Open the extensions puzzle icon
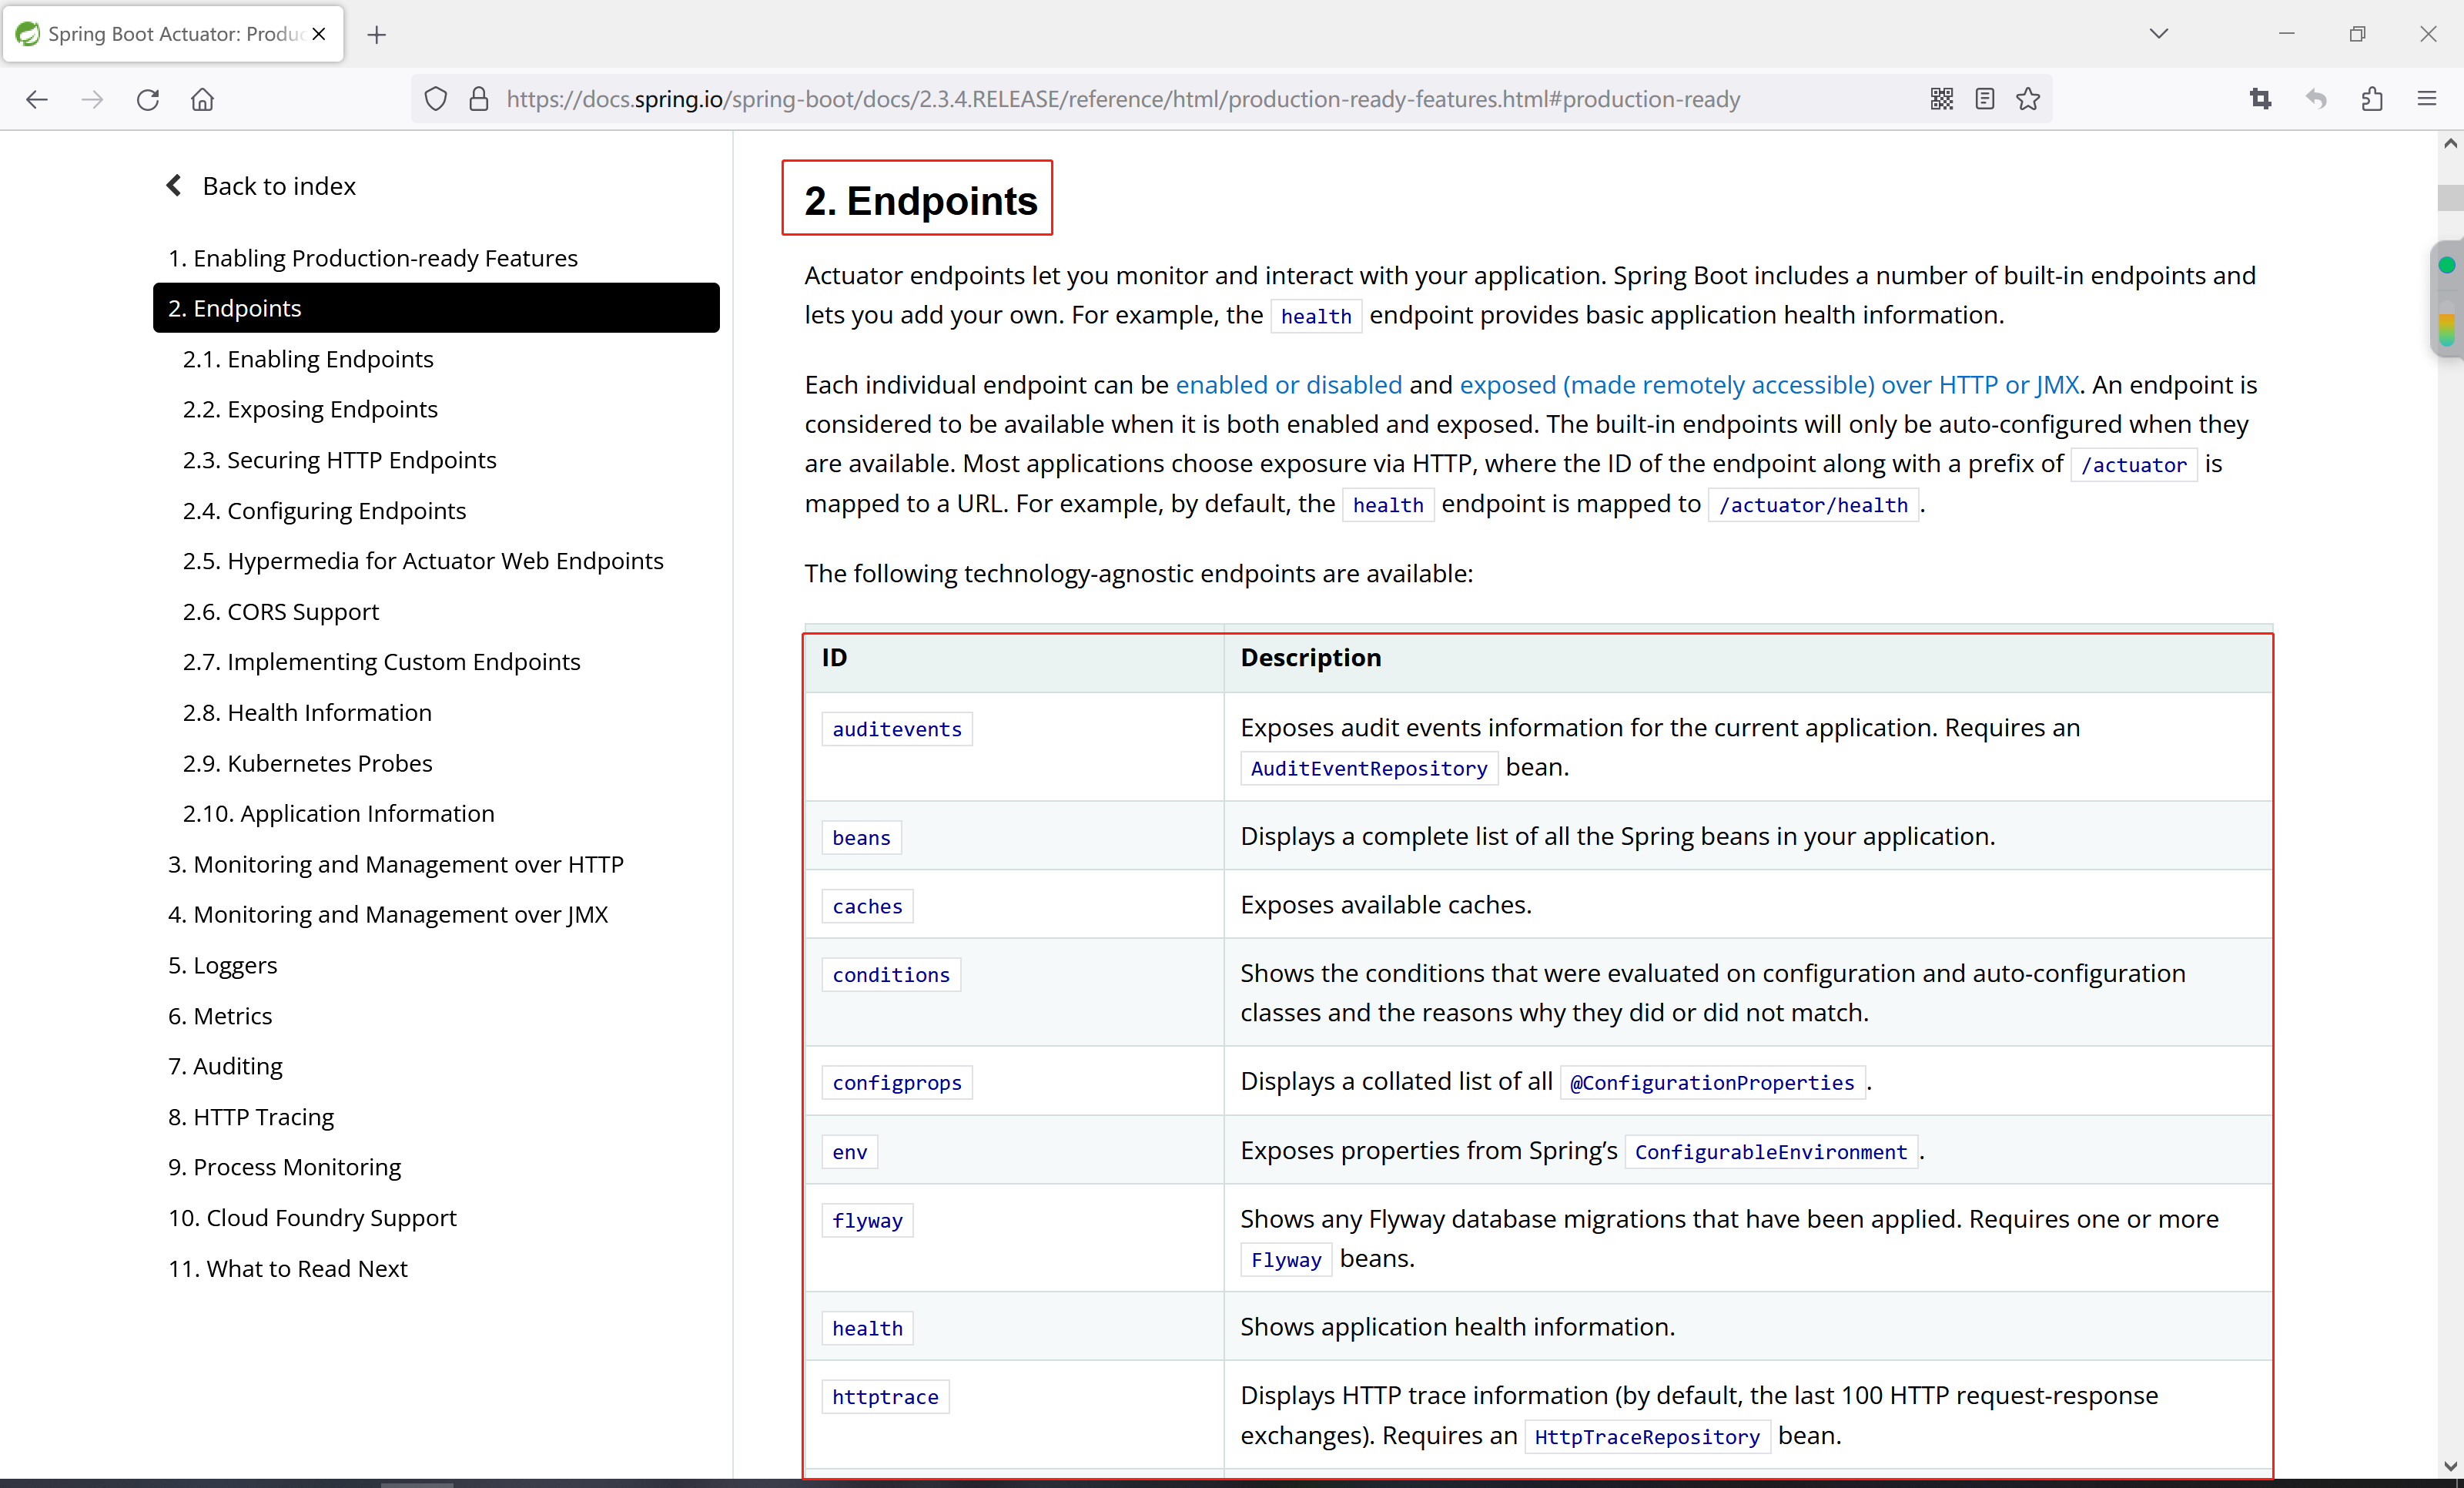 click(x=2372, y=98)
